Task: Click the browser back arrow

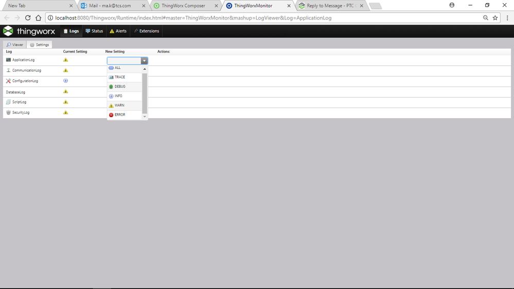Action: point(7,17)
